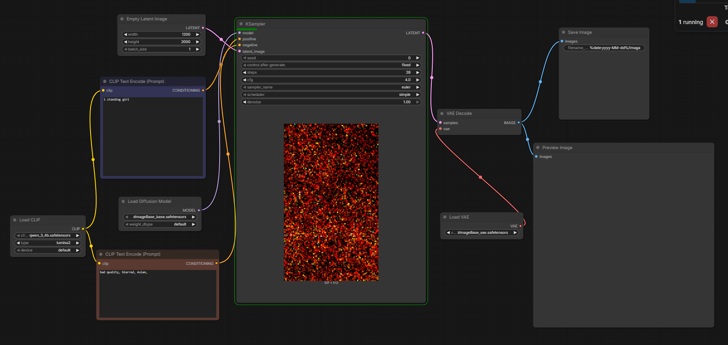Click the zImageBase_vae.safetensors VAE selector
The width and height of the screenshot is (728, 345).
point(481,233)
